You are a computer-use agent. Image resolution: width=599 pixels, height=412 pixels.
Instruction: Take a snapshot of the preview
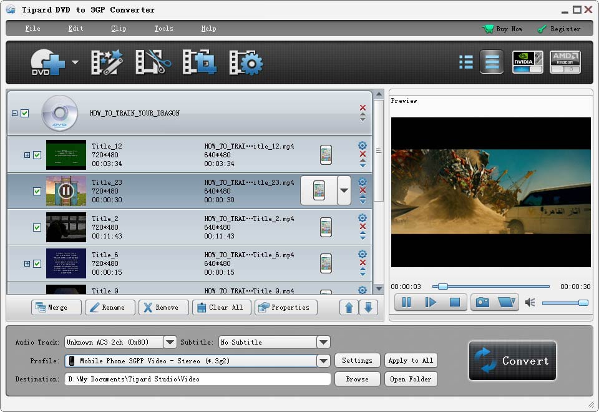point(482,302)
